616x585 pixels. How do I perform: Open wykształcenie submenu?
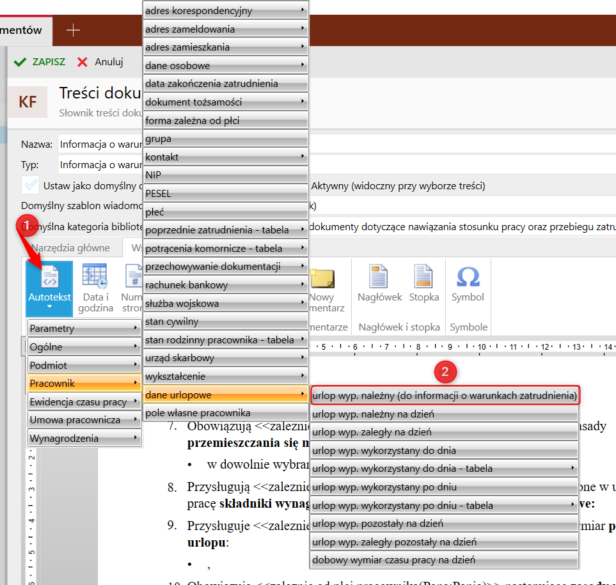pyautogui.click(x=226, y=377)
